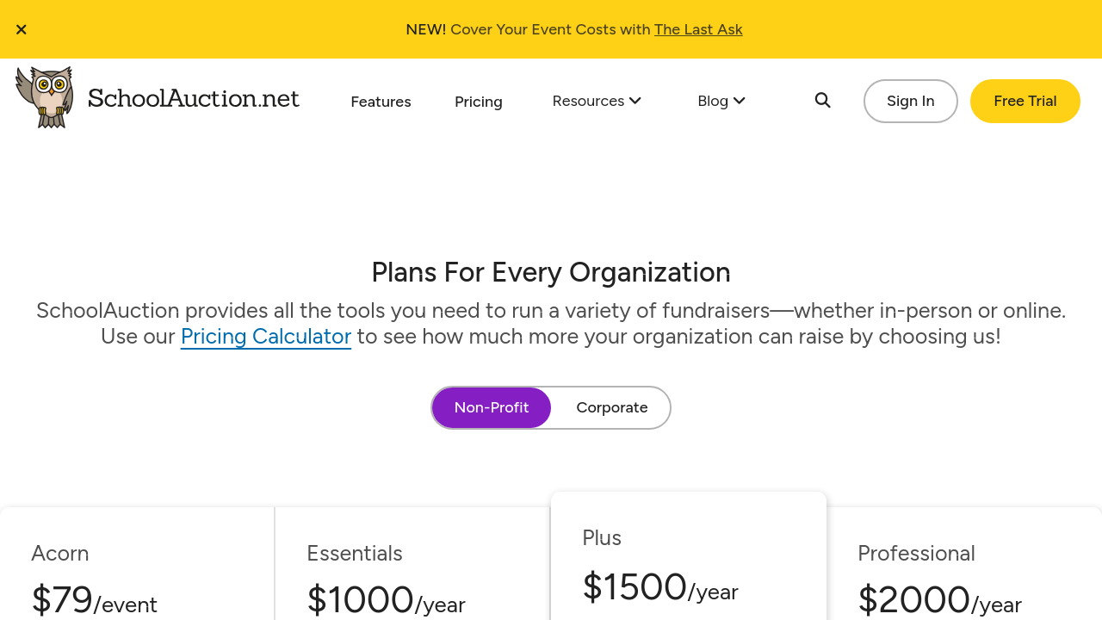The height and width of the screenshot is (620, 1102).
Task: Select the highlighted Plus plan card
Action: click(x=688, y=560)
